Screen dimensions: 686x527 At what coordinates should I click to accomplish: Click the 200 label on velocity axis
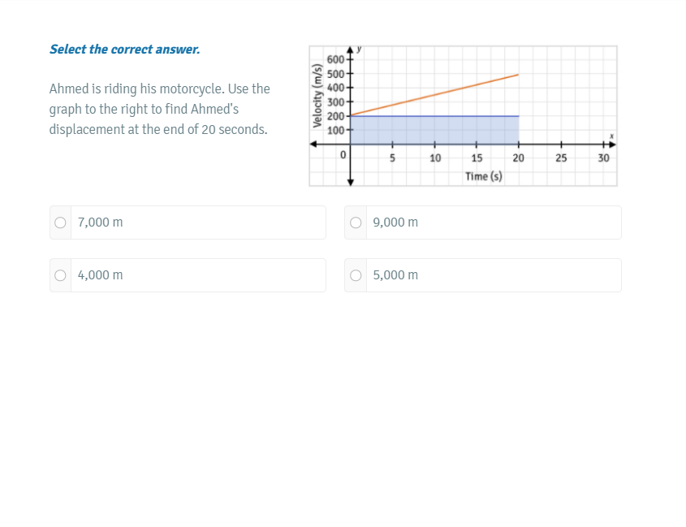(335, 115)
